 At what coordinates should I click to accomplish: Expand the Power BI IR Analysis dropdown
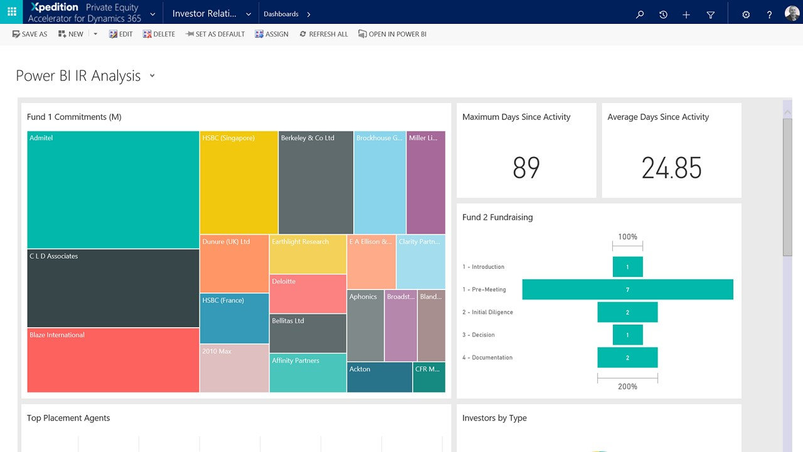click(152, 76)
